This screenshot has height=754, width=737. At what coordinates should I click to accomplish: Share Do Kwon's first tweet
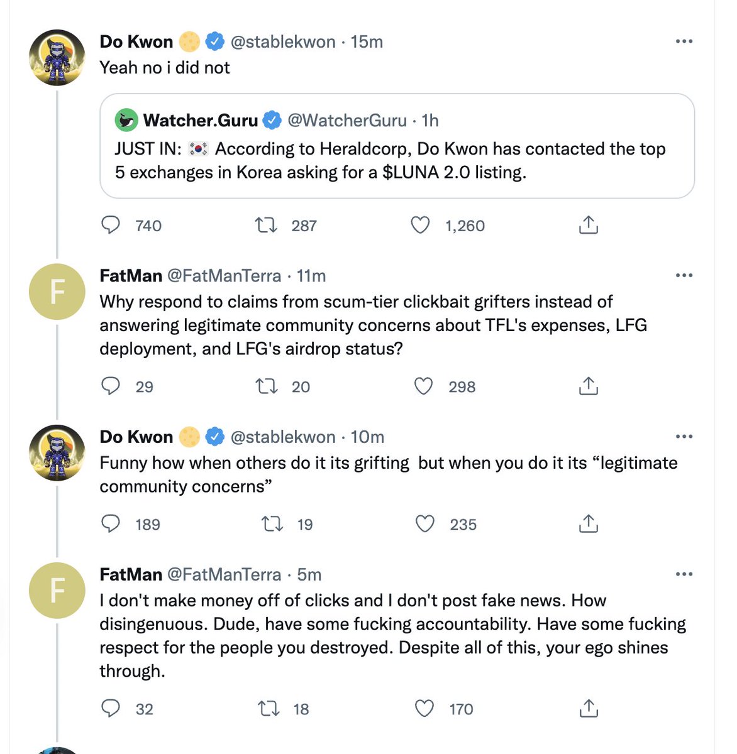(x=588, y=225)
